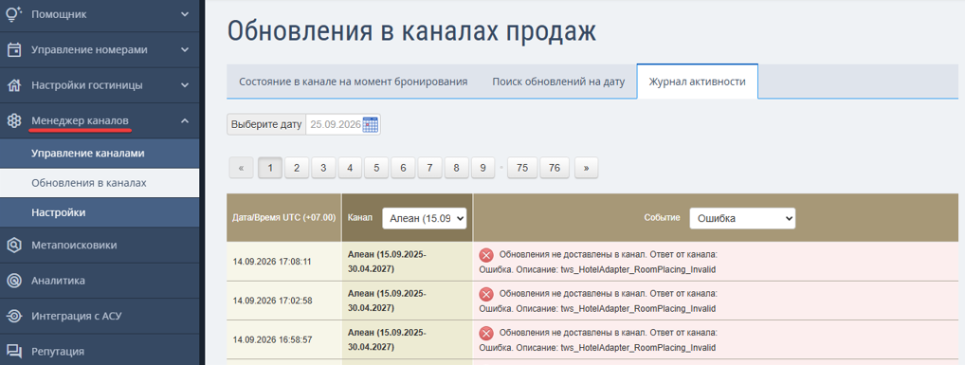Click the red error icon in 16:58:57 row

click(486, 334)
